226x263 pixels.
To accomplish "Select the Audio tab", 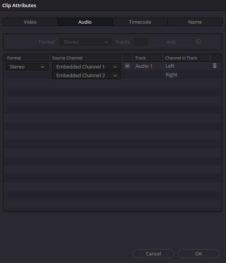I will coord(85,22).
